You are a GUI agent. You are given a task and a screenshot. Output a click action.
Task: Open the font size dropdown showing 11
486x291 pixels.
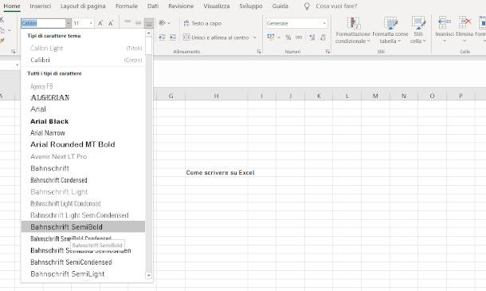tap(91, 23)
